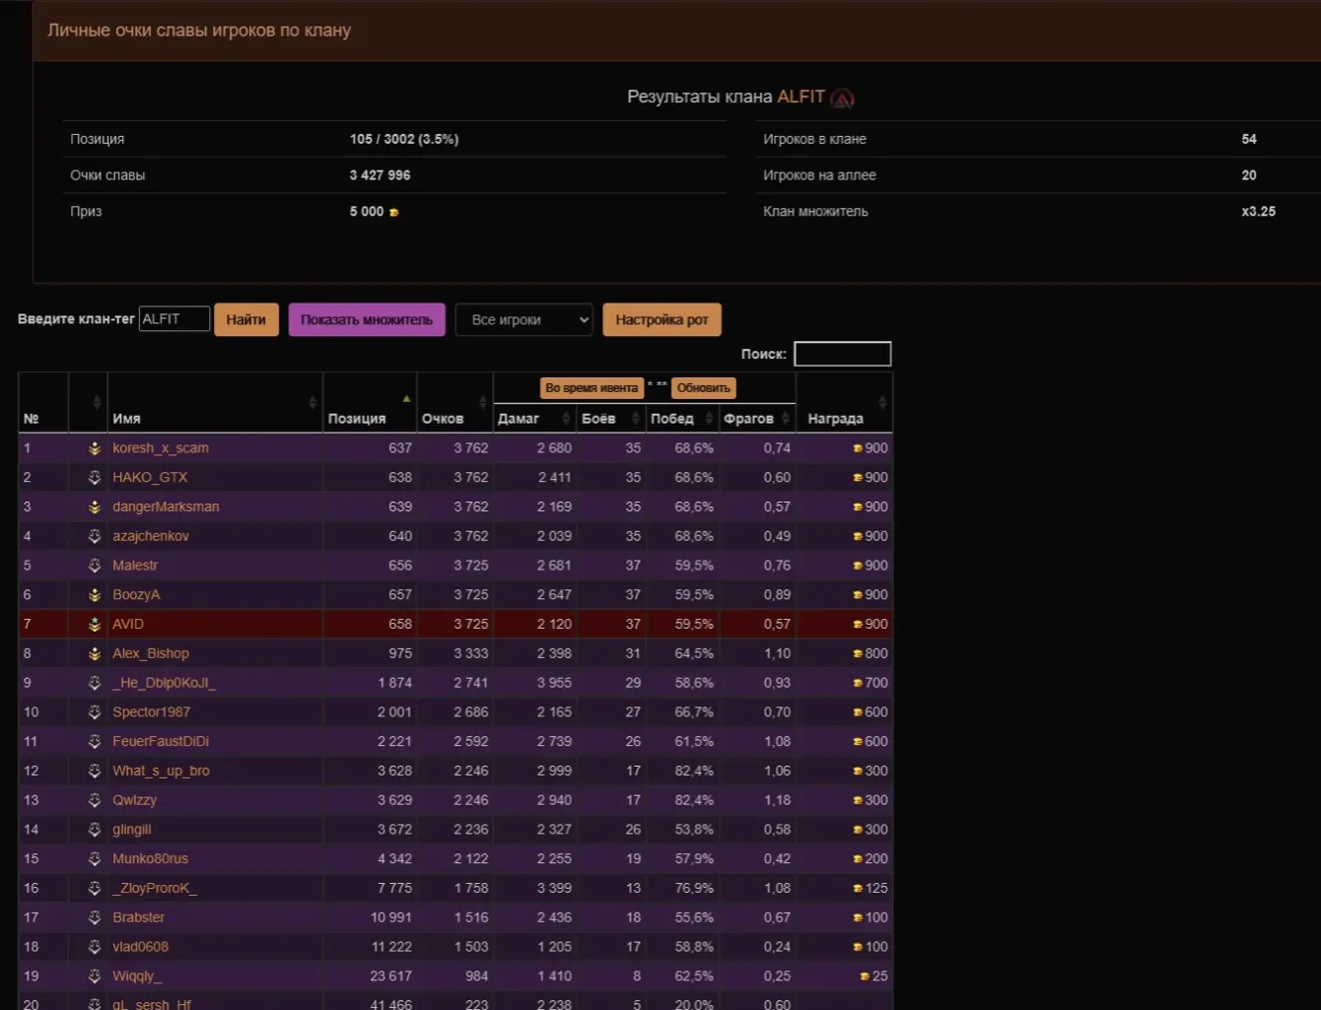Click the Обновить refresh button
The image size is (1321, 1010).
(704, 388)
